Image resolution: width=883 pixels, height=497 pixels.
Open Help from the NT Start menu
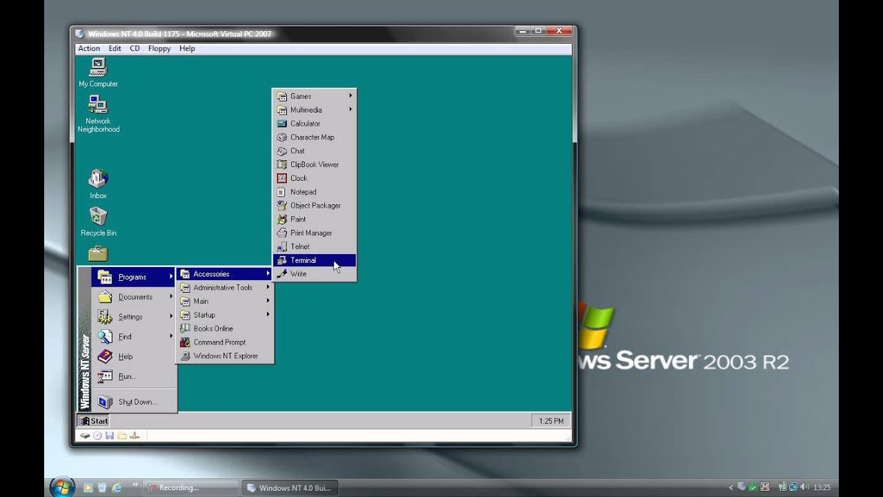pos(134,357)
